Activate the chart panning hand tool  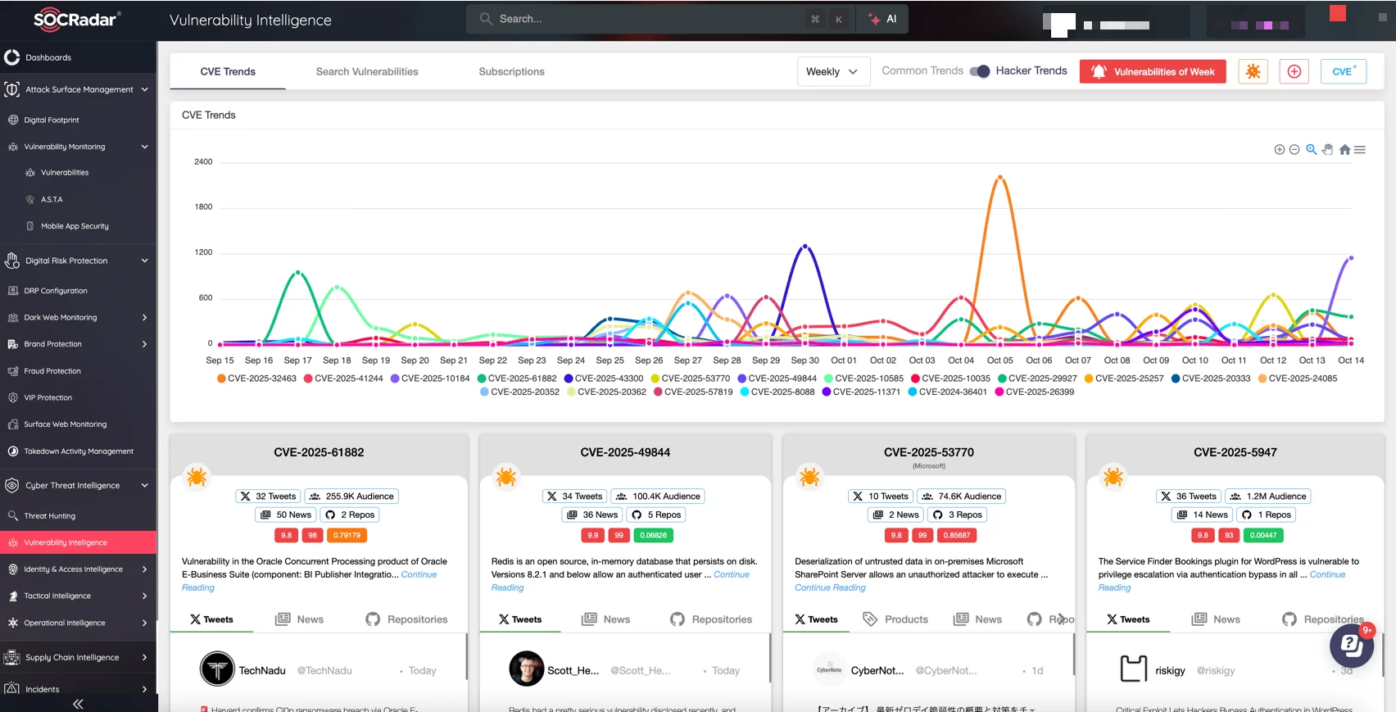coord(1327,150)
